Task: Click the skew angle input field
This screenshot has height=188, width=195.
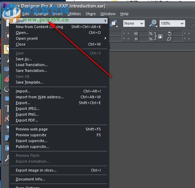Action: pyautogui.click(x=177, y=39)
